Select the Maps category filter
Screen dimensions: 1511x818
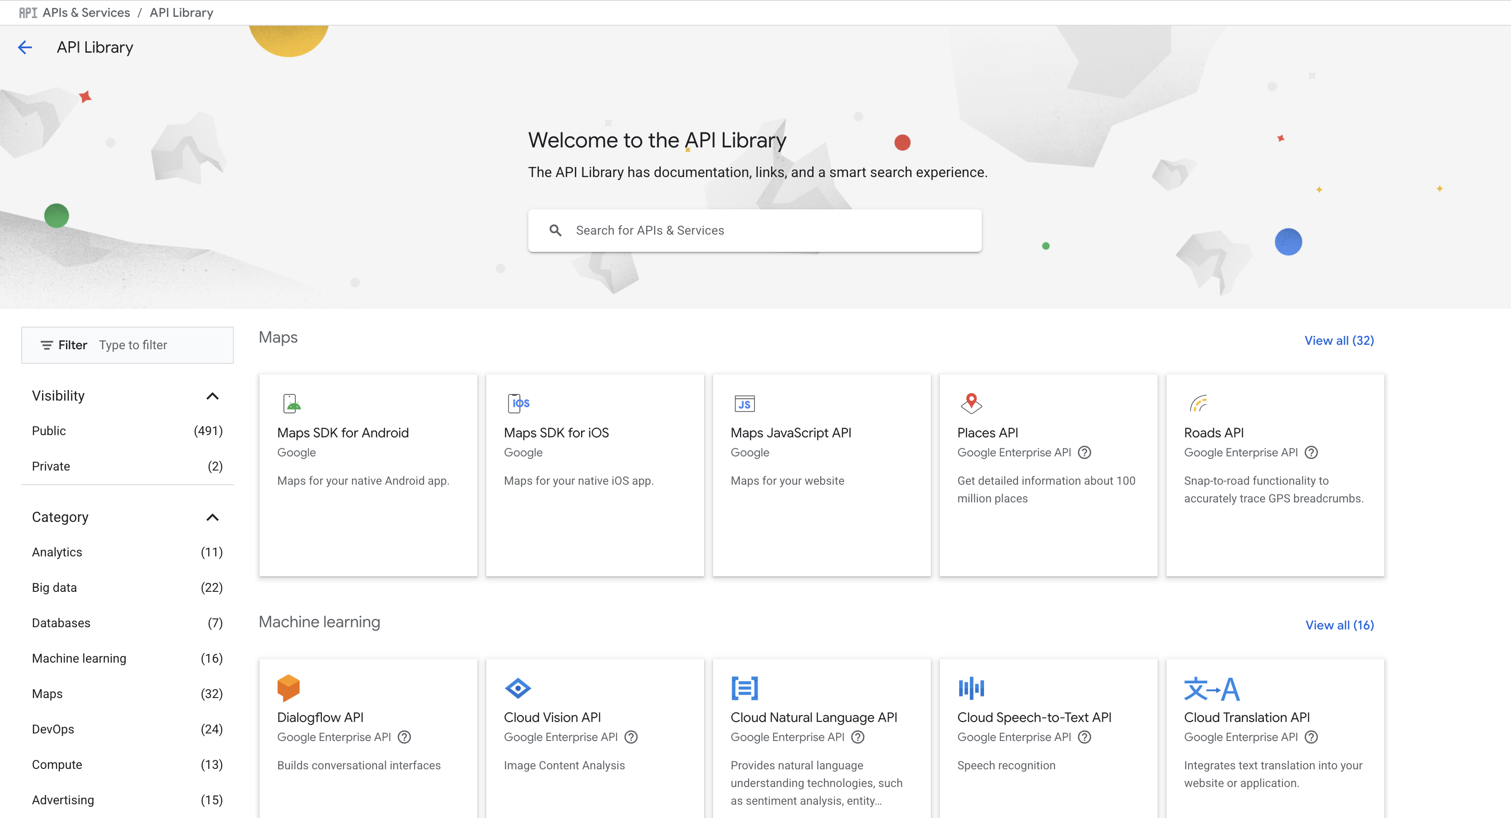pos(127,694)
